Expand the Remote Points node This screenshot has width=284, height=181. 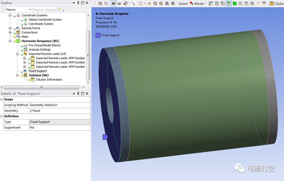click(x=10, y=28)
